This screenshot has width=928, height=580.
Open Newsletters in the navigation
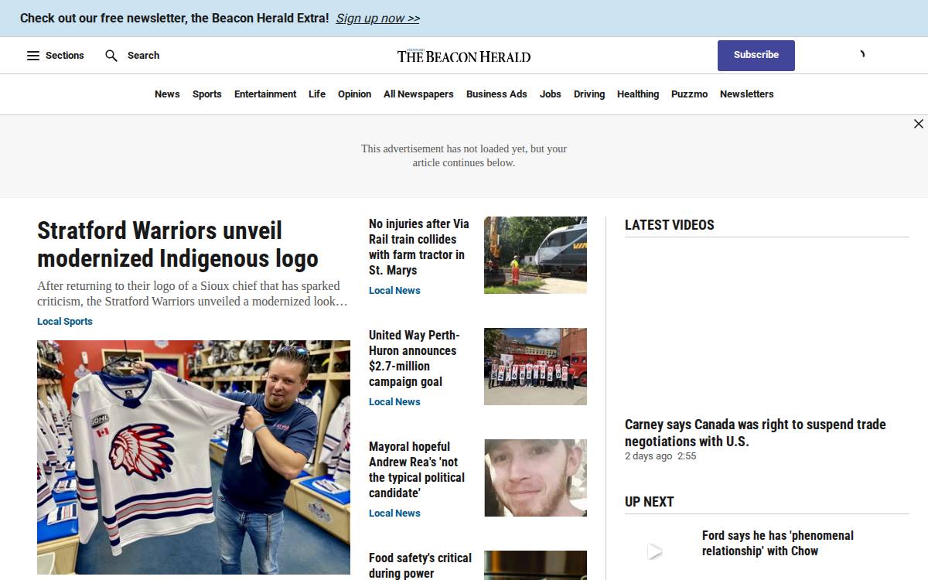747,94
